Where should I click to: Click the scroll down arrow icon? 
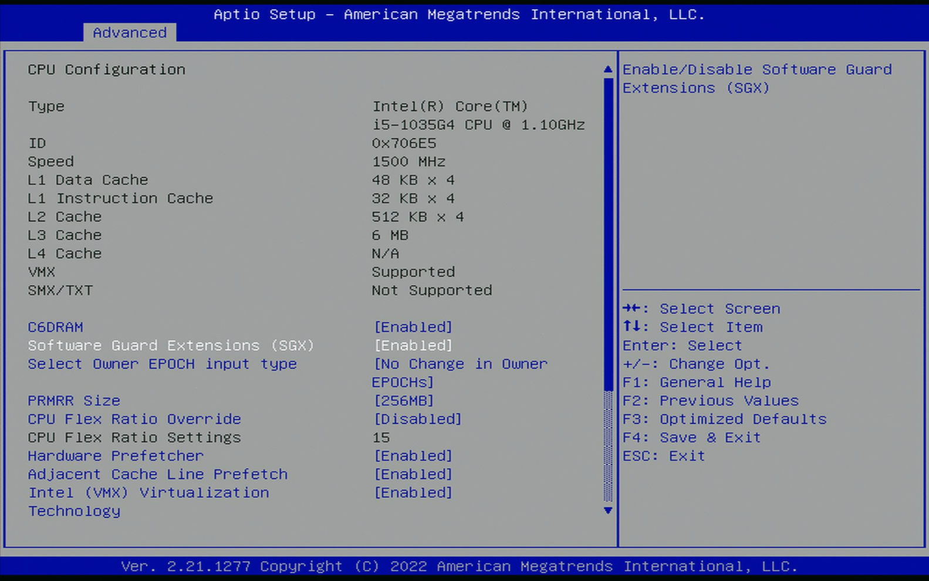[x=607, y=511]
